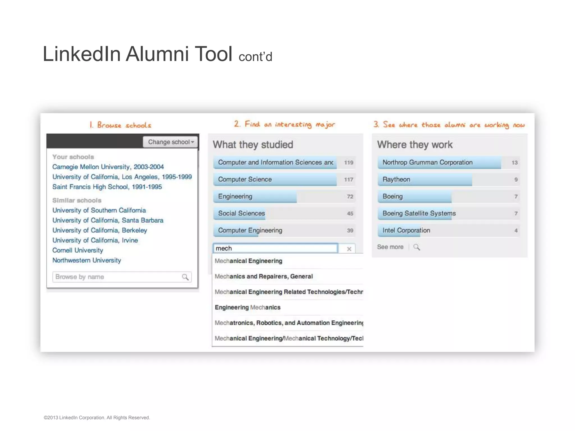Screen dimensions: 575x431
Task: Select Mechatronics, Robotics, and Automation Engineering
Action: tap(289, 323)
